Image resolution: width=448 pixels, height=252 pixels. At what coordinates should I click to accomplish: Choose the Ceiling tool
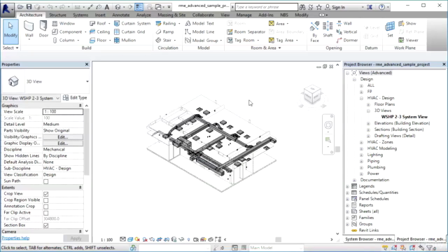[x=99, y=31]
